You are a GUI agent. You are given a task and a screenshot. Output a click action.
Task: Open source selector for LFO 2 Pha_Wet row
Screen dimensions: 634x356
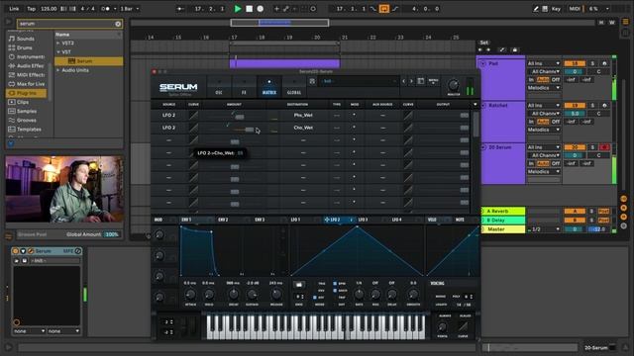pos(168,115)
